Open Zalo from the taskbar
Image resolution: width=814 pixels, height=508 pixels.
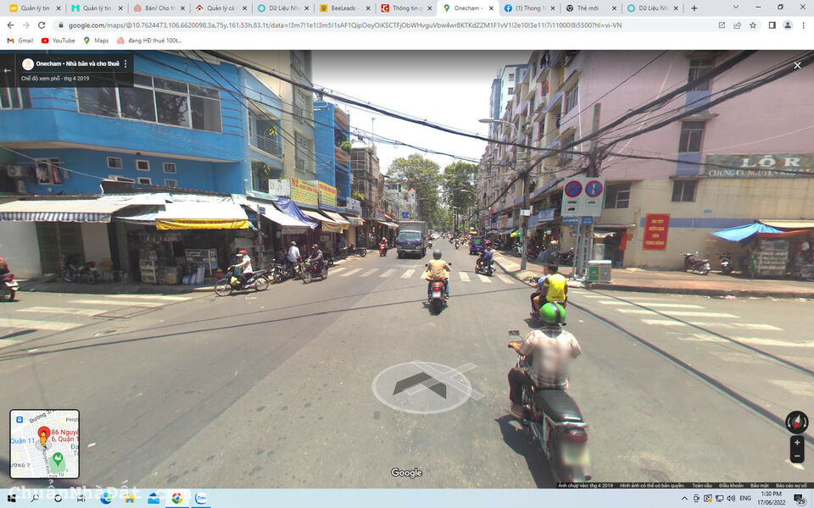click(x=200, y=499)
